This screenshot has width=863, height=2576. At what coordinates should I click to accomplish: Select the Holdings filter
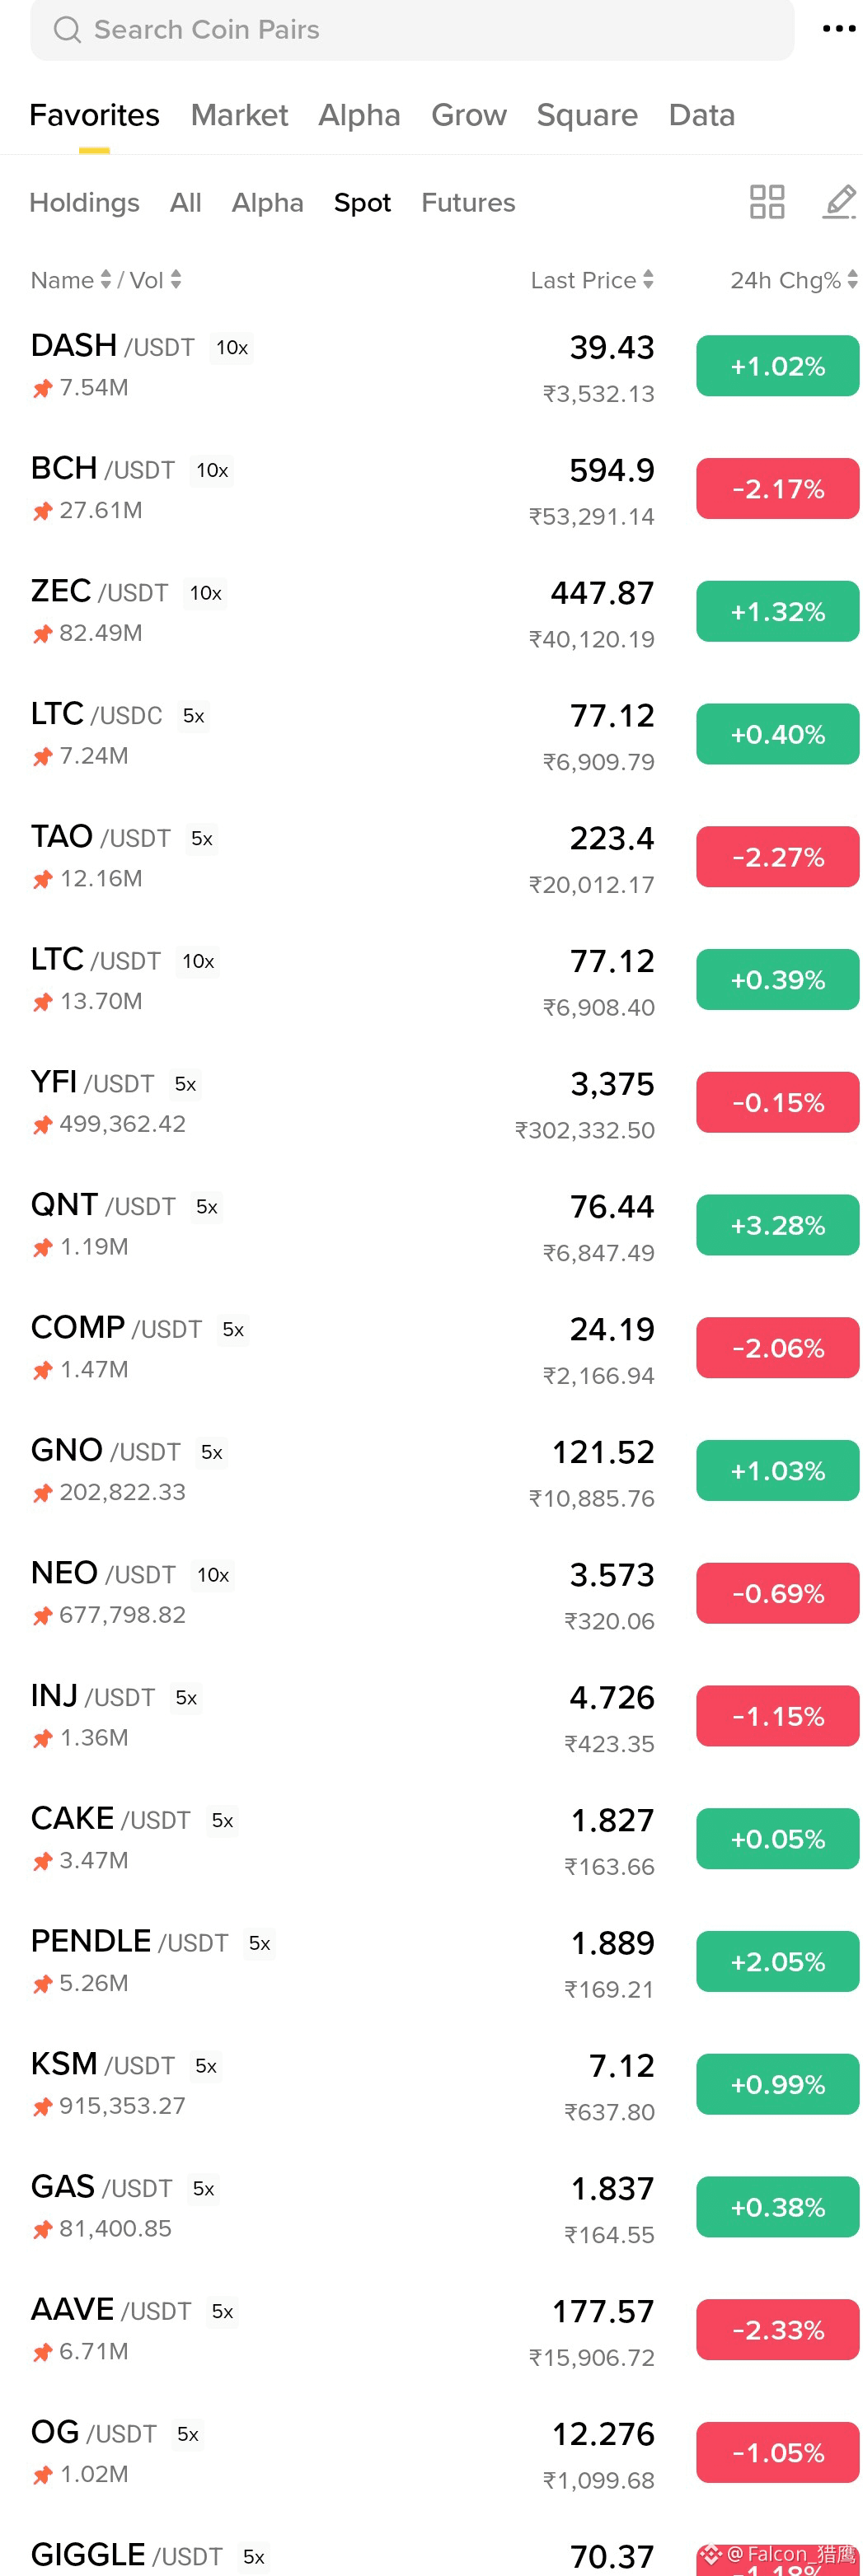point(84,203)
